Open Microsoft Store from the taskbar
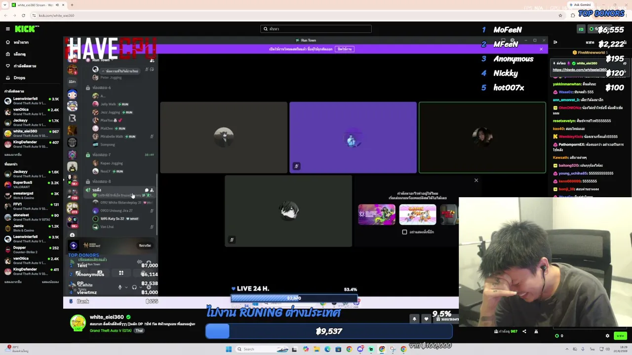632x355 pixels. (338, 349)
